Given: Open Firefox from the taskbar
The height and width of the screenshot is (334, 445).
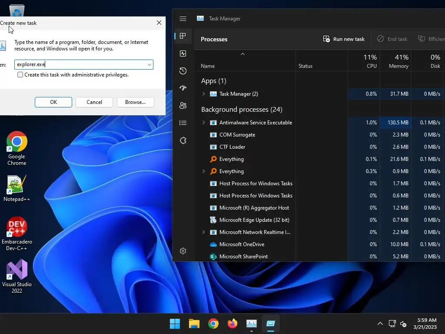Looking at the screenshot, I should 232,324.
